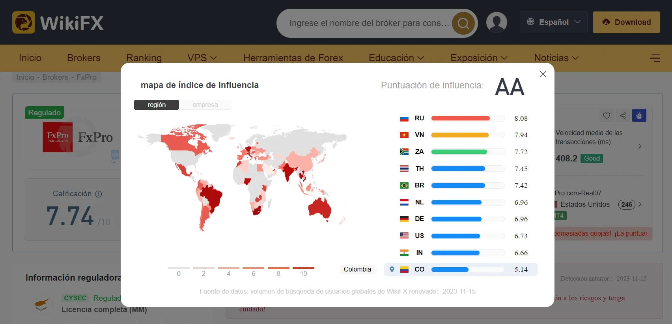Screen dimensions: 672x324
Task: Go to Inicio in navigation bar
Action: pyautogui.click(x=30, y=58)
